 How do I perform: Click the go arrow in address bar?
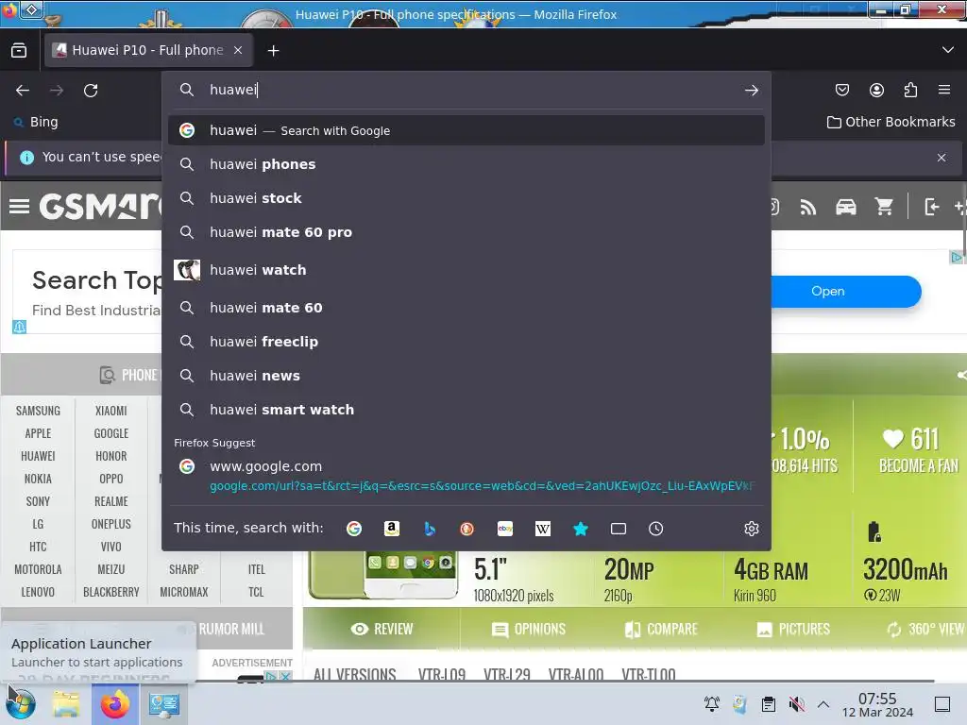click(751, 91)
